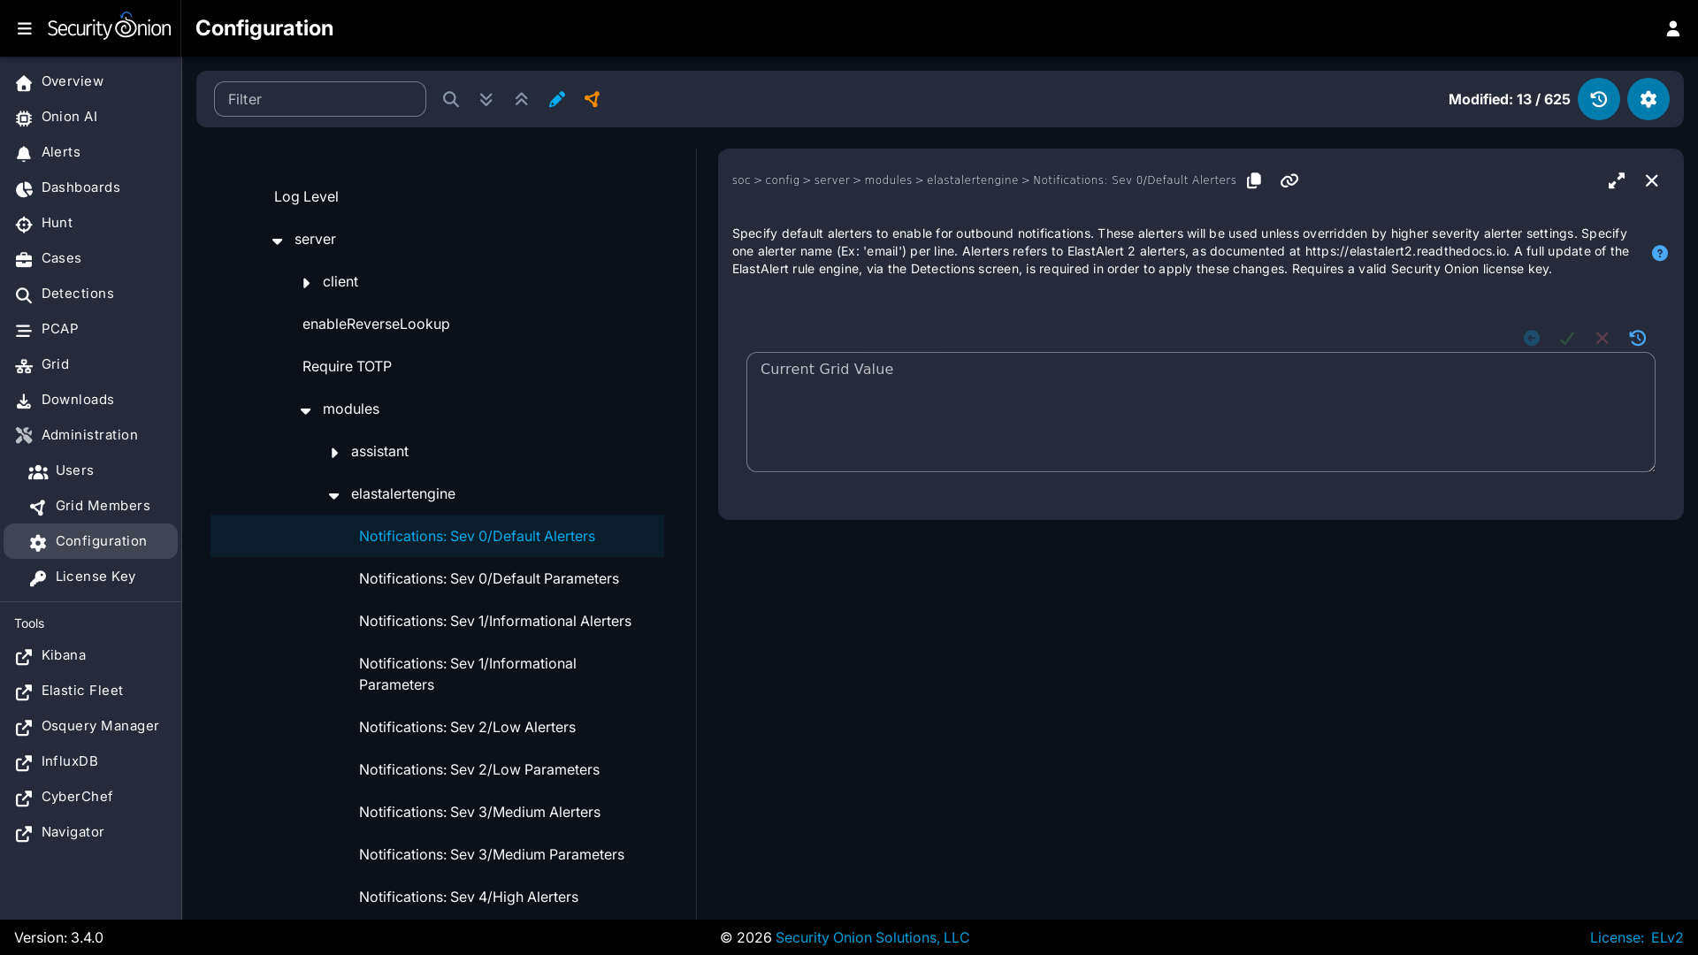The image size is (1698, 955).
Task: Cancel edit with the red X icon
Action: [1602, 338]
